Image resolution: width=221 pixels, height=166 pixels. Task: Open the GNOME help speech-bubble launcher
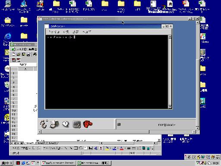point(66,124)
